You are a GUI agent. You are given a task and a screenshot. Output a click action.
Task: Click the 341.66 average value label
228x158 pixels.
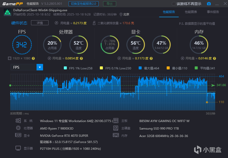221,85
